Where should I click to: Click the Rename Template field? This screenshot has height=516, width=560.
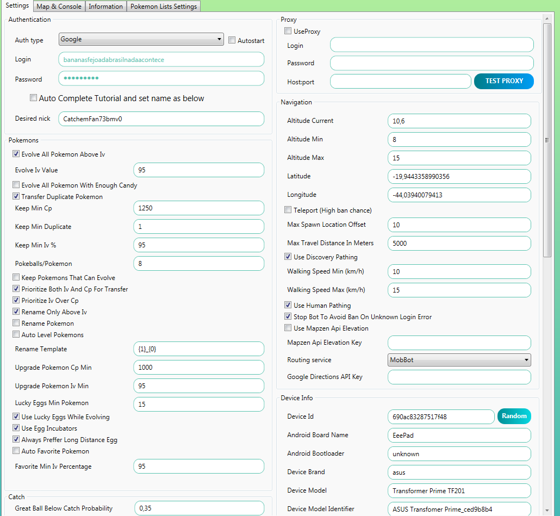coord(198,349)
